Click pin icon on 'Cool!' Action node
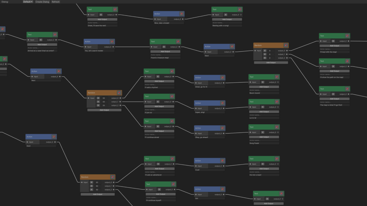This screenshot has height=206, width=367. pos(222,161)
